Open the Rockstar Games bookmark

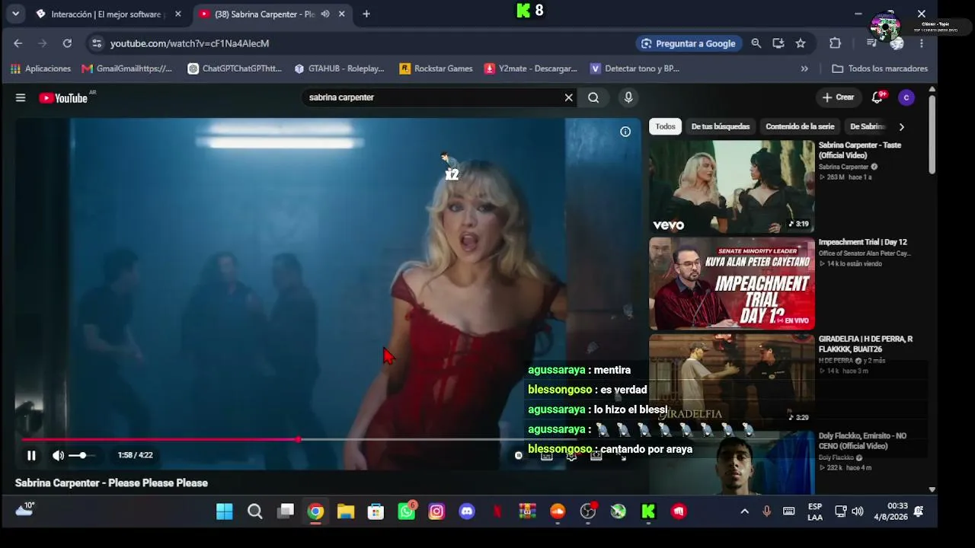[436, 68]
